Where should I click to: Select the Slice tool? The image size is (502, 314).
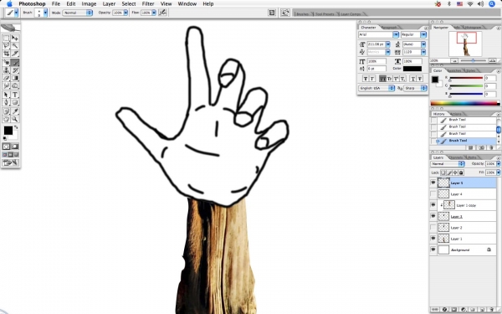pos(15,54)
